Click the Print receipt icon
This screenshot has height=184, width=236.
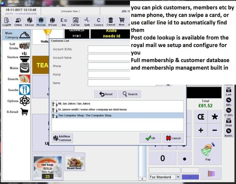click(228, 122)
